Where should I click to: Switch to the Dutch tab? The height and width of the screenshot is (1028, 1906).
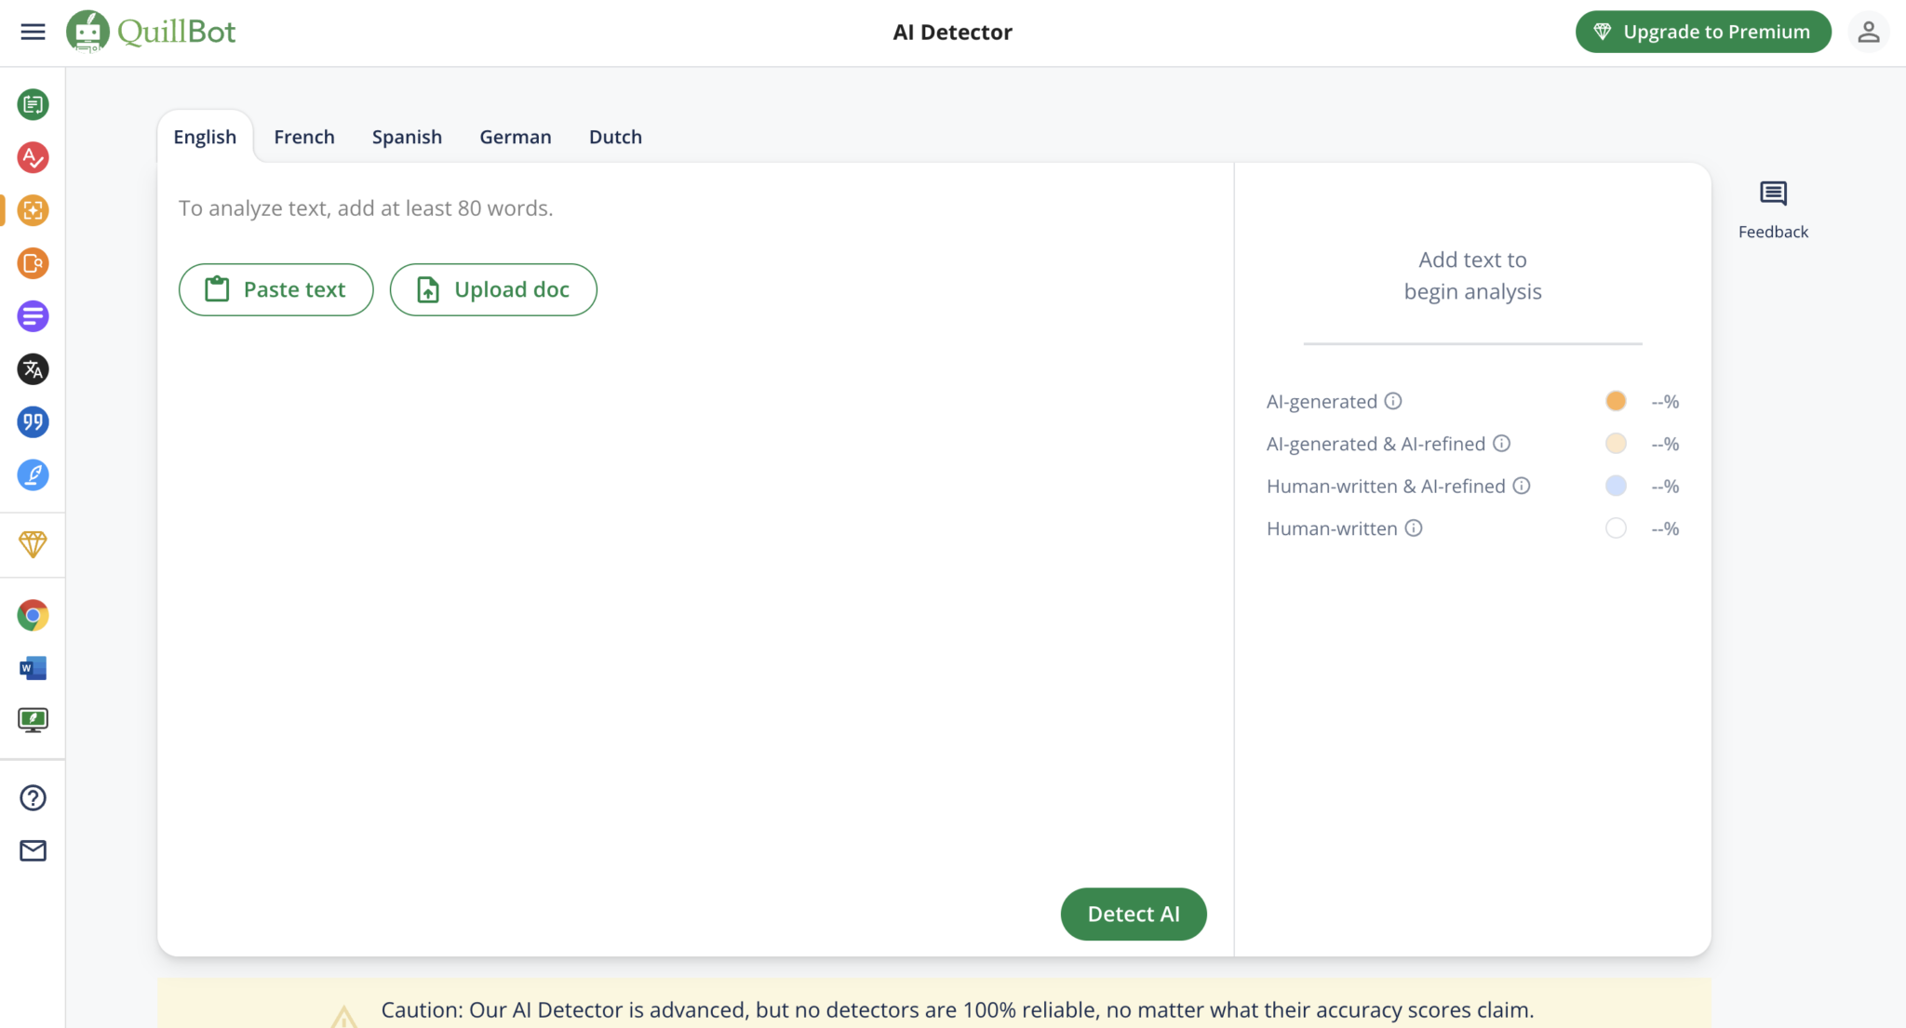(615, 137)
